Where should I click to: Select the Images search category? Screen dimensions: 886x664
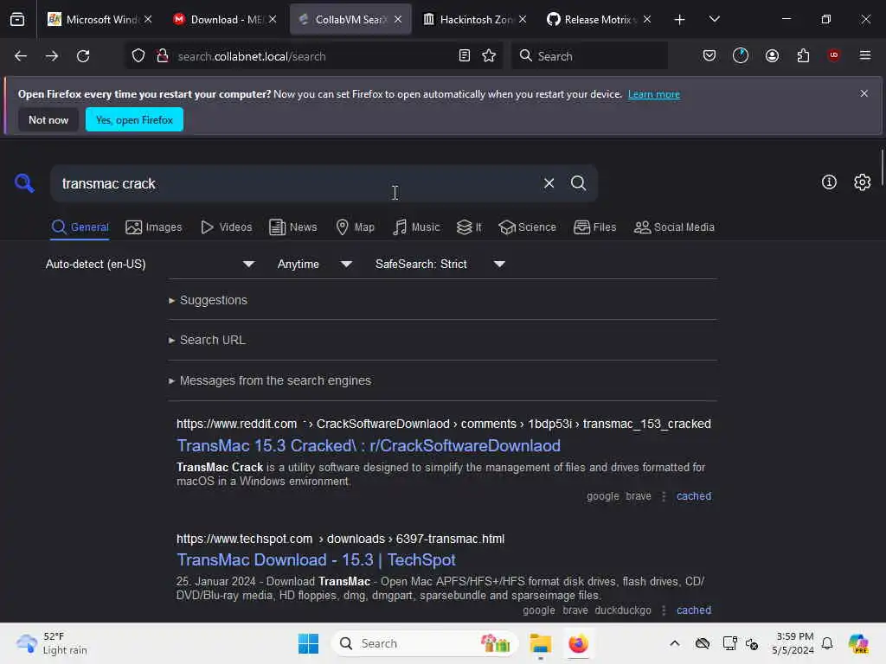pos(154,227)
